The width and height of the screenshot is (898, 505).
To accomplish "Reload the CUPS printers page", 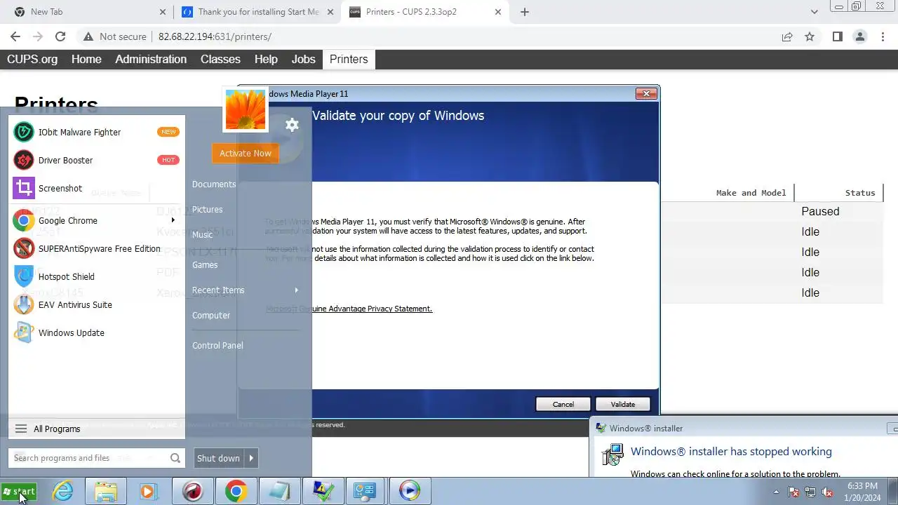I will click(x=60, y=36).
